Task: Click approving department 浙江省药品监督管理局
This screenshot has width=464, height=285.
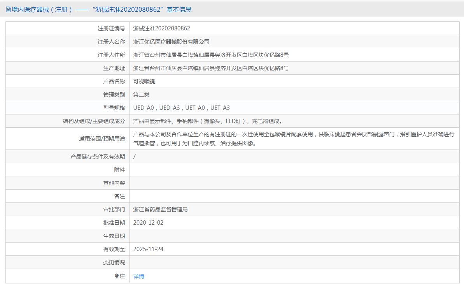Action: coord(160,209)
